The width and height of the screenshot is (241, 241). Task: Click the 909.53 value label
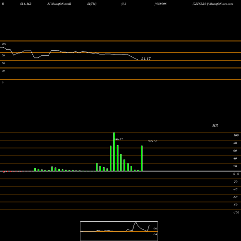pos(153,141)
